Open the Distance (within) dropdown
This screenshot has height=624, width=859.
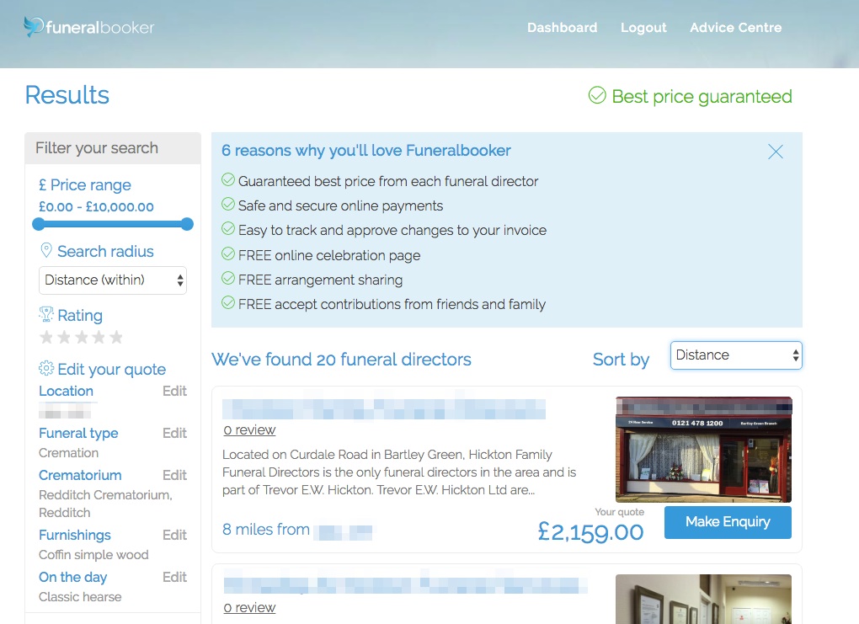[x=112, y=280]
